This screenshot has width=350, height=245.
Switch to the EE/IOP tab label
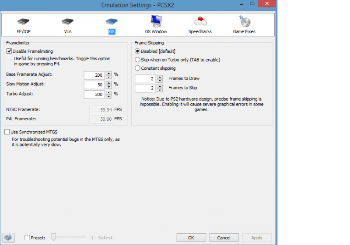[24, 31]
